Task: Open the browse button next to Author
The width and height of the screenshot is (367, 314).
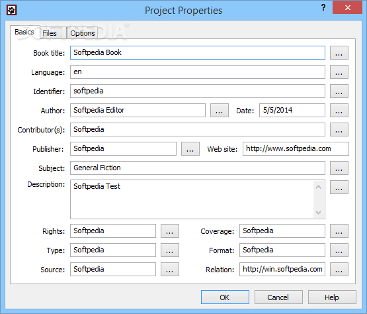Action: (220, 111)
